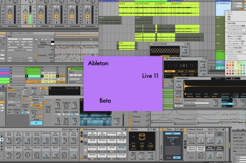
Task: Launch the highlighted HHM_83_Aplus clip
Action: [x=42, y=76]
